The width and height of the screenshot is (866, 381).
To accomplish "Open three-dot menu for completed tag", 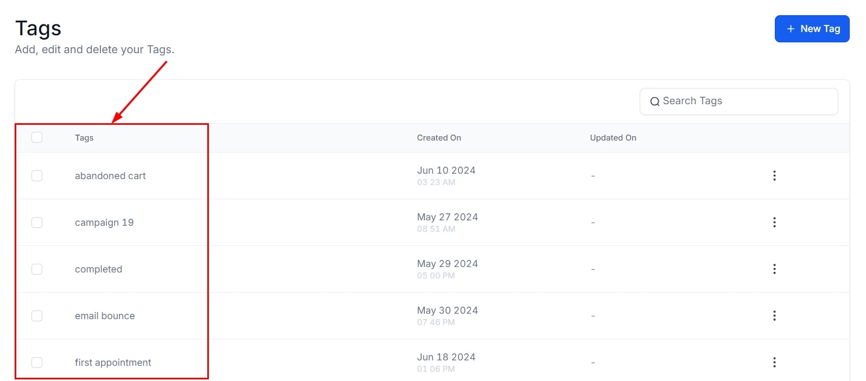I will point(774,269).
